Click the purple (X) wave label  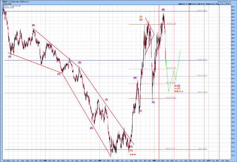pos(140,110)
